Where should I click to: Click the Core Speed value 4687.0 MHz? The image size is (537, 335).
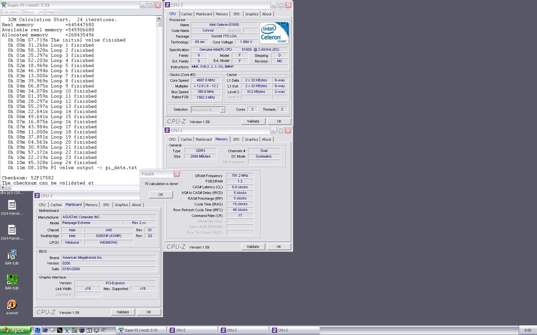pos(206,80)
